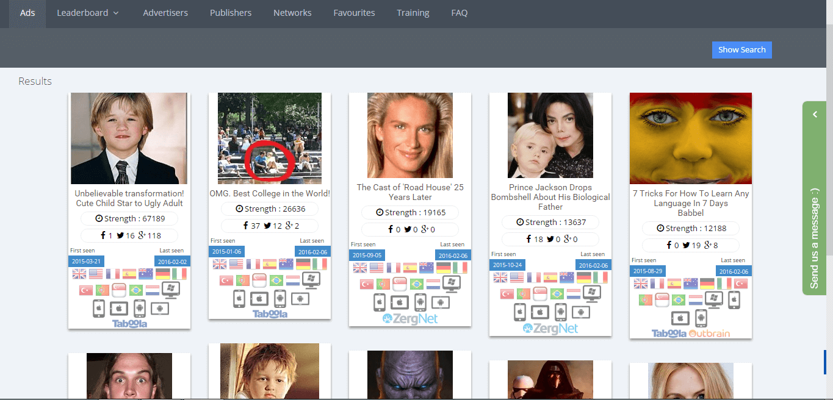Click iPhone device icon on Best College ad
Screen dimensions: 833x400
[239, 299]
